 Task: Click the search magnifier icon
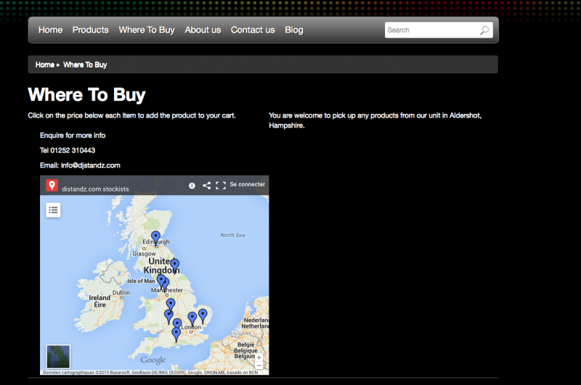pyautogui.click(x=484, y=30)
